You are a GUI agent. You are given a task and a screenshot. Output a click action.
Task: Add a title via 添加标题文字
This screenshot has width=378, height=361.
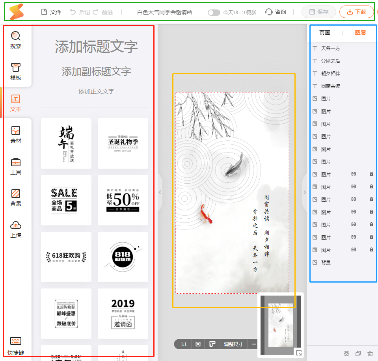point(96,47)
